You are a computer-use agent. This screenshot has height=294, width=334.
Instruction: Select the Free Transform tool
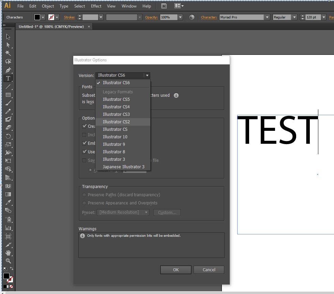[x=8, y=161]
